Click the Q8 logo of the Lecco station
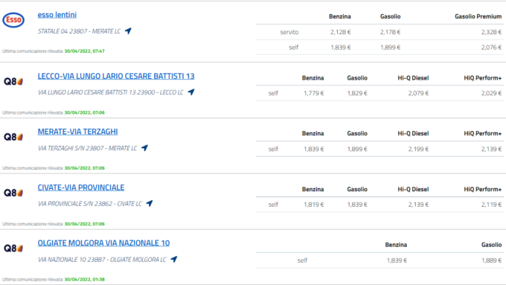 point(13,81)
